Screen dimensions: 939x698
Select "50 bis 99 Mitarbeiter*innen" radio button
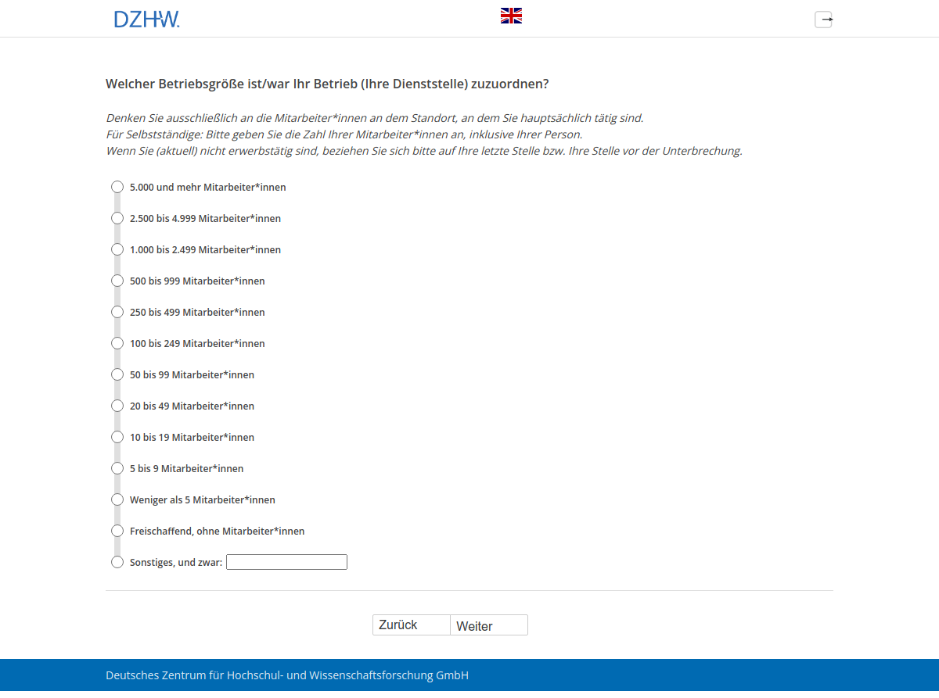tap(117, 374)
